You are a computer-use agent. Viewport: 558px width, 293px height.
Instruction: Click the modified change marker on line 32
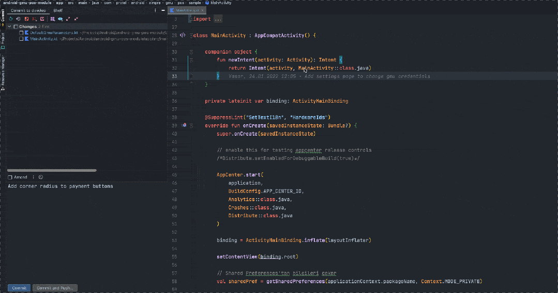(188, 68)
